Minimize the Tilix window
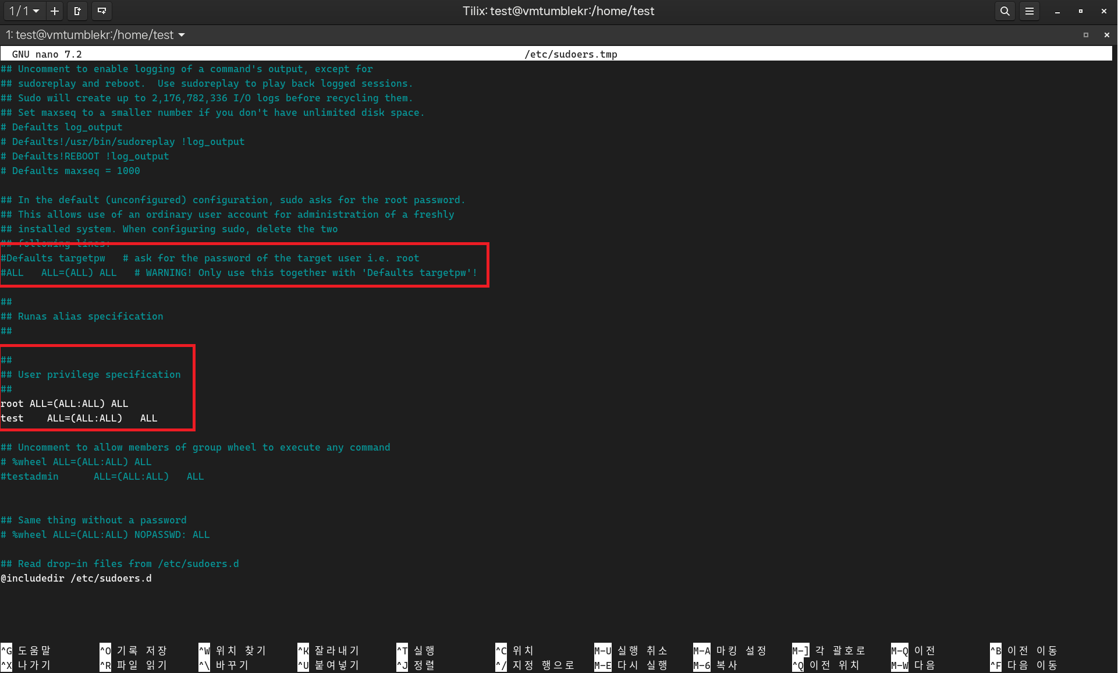Screen dimensions: 1118x673 pyautogui.click(x=1057, y=11)
